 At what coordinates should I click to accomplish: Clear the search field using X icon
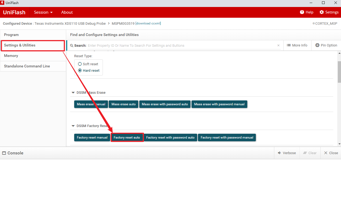pos(278,45)
